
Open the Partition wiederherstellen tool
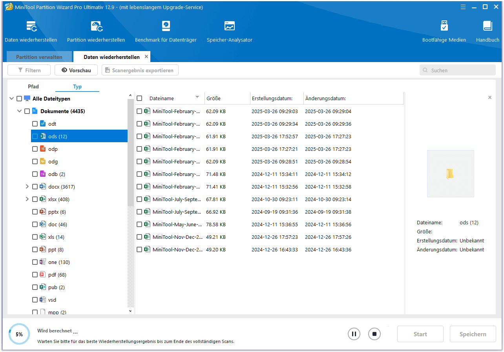point(96,32)
